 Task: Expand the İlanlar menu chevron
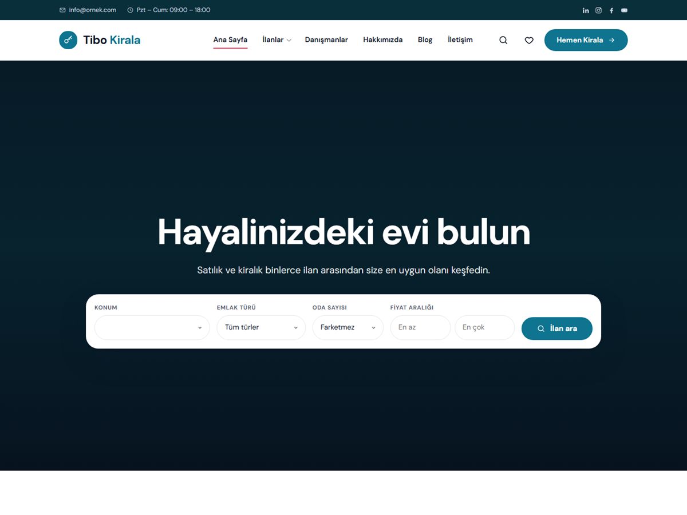(x=289, y=41)
